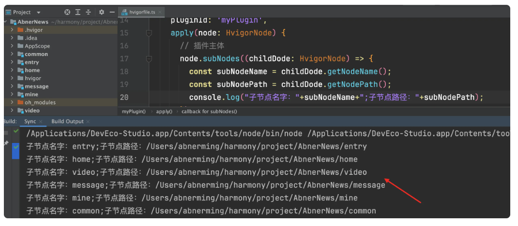Expand the oh_modules folder
518x226 pixels.
tap(12, 102)
